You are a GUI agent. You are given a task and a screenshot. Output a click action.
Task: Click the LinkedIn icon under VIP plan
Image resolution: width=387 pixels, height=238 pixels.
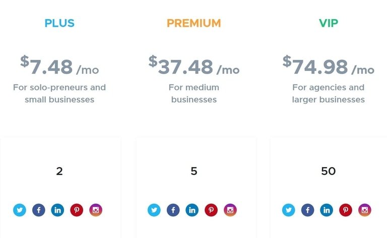(x=327, y=210)
